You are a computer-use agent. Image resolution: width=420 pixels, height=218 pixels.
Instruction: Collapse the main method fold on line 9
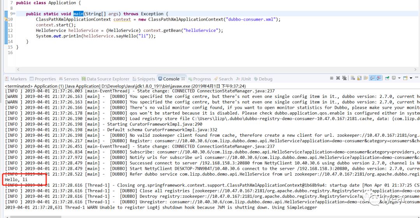[x=14, y=14]
